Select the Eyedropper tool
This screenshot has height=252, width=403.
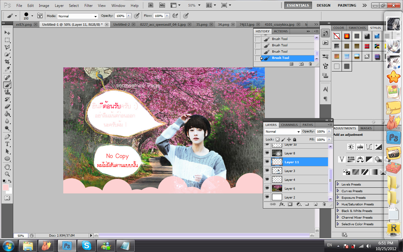pyautogui.click(x=7, y=70)
